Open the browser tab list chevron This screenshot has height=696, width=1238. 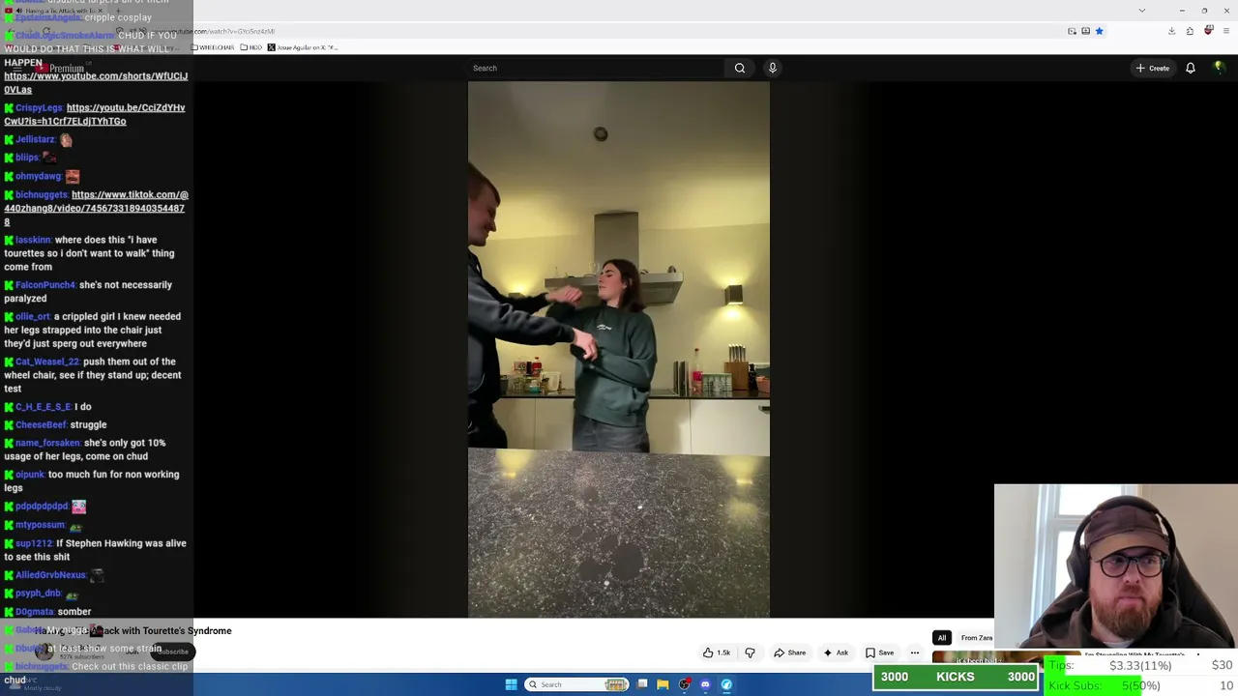tap(1141, 10)
